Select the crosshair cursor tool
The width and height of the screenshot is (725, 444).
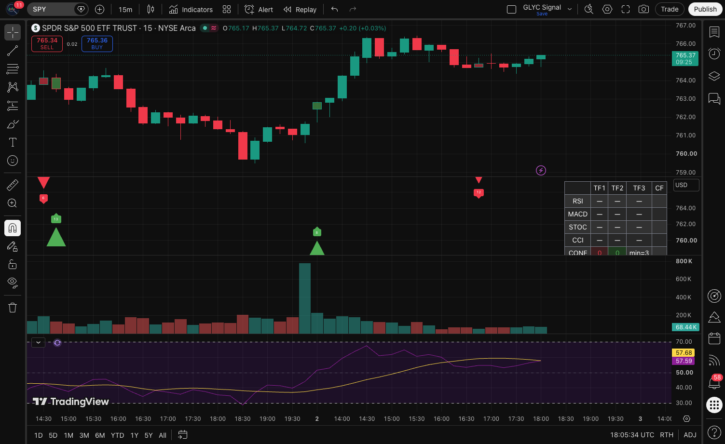tap(13, 32)
